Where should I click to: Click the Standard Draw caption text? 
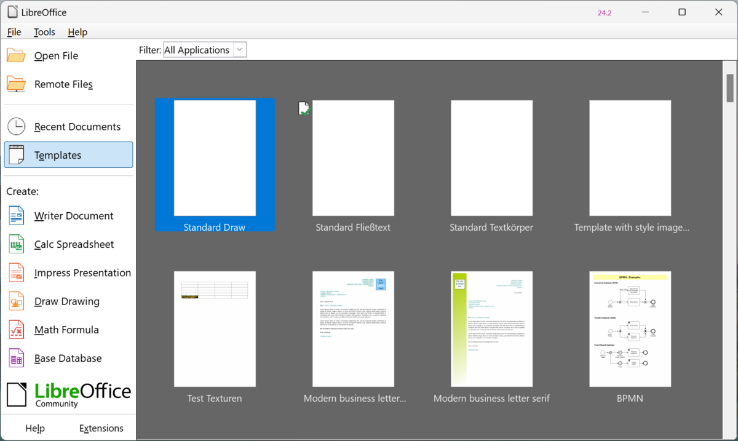tap(214, 228)
